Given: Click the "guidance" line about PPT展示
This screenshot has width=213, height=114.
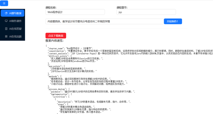Looking at the screenshot, I should (92, 92).
